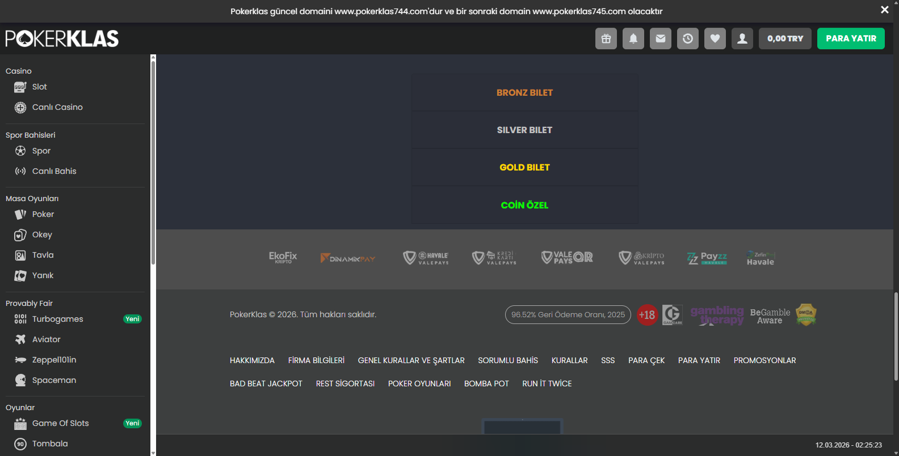Select the COİN ÖZEL option

[524, 205]
